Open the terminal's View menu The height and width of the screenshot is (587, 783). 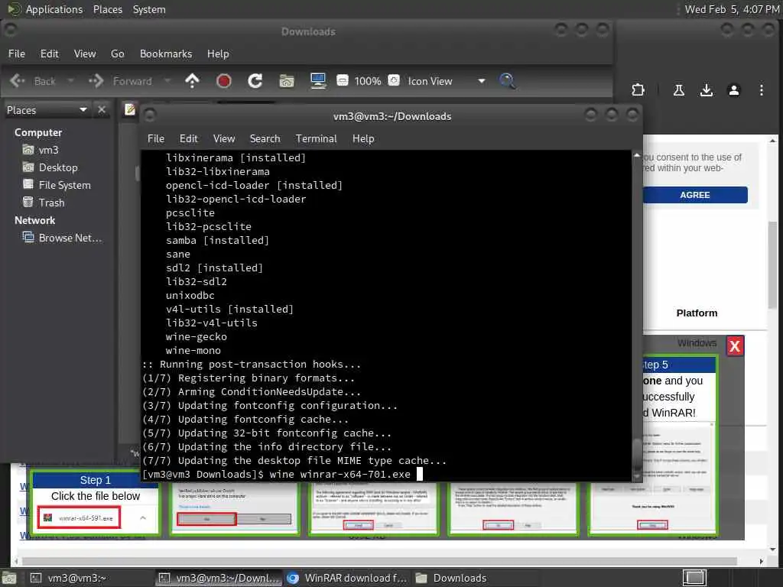click(224, 139)
